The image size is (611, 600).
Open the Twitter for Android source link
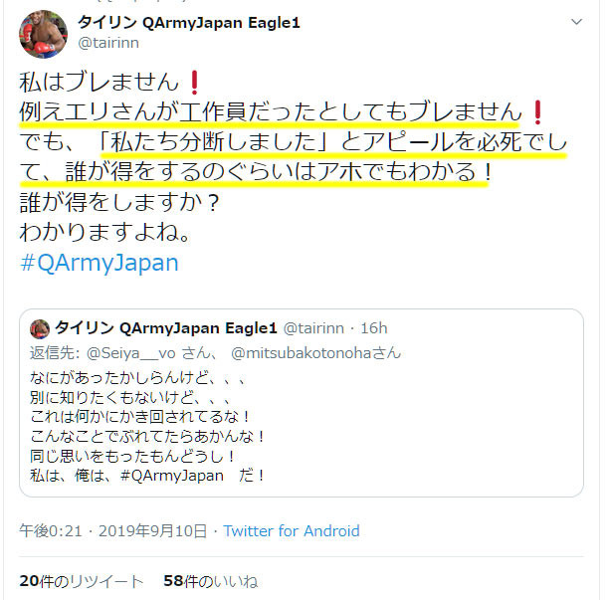(x=292, y=530)
